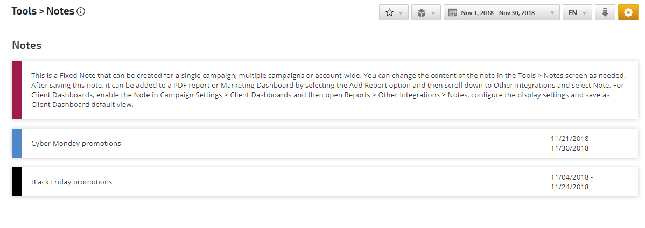Viewport: 645px width, 228px height.
Task: Click the info icon beside Tools > Notes
Action: coord(81,11)
